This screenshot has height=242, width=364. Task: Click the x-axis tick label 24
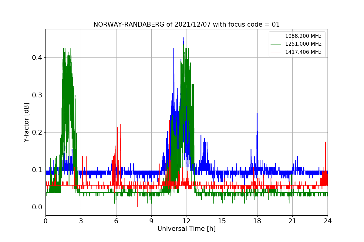click(x=328, y=221)
